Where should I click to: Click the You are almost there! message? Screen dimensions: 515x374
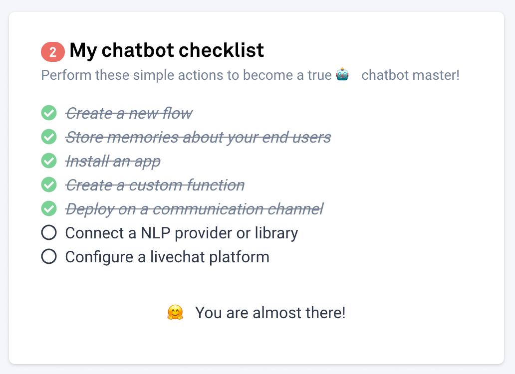[x=270, y=313]
